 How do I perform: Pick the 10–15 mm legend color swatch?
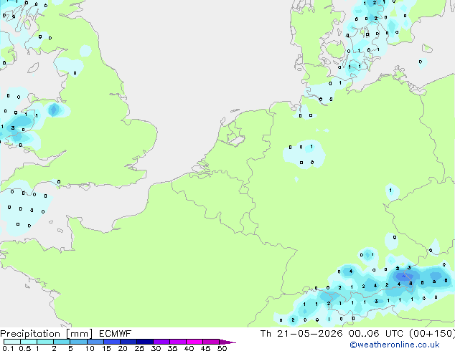click(95, 342)
